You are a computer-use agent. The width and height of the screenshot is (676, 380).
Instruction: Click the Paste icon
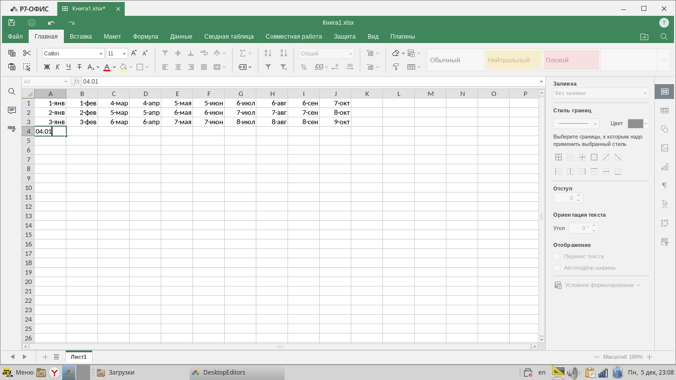[12, 67]
